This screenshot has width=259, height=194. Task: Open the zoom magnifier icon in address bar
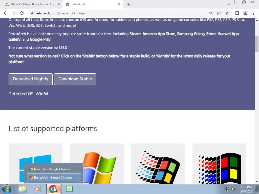click(x=211, y=13)
